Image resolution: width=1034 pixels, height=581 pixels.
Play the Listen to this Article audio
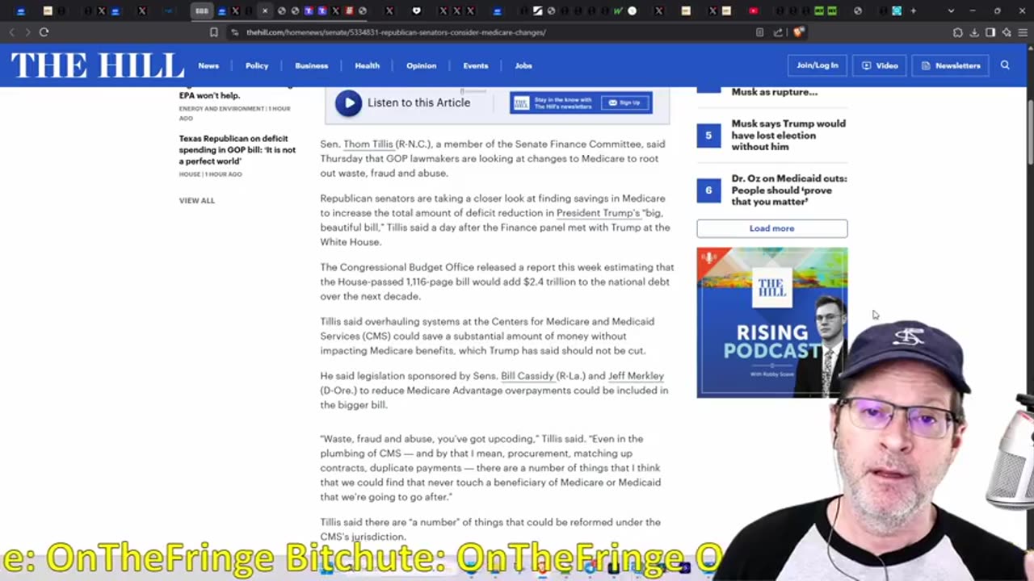pos(348,103)
